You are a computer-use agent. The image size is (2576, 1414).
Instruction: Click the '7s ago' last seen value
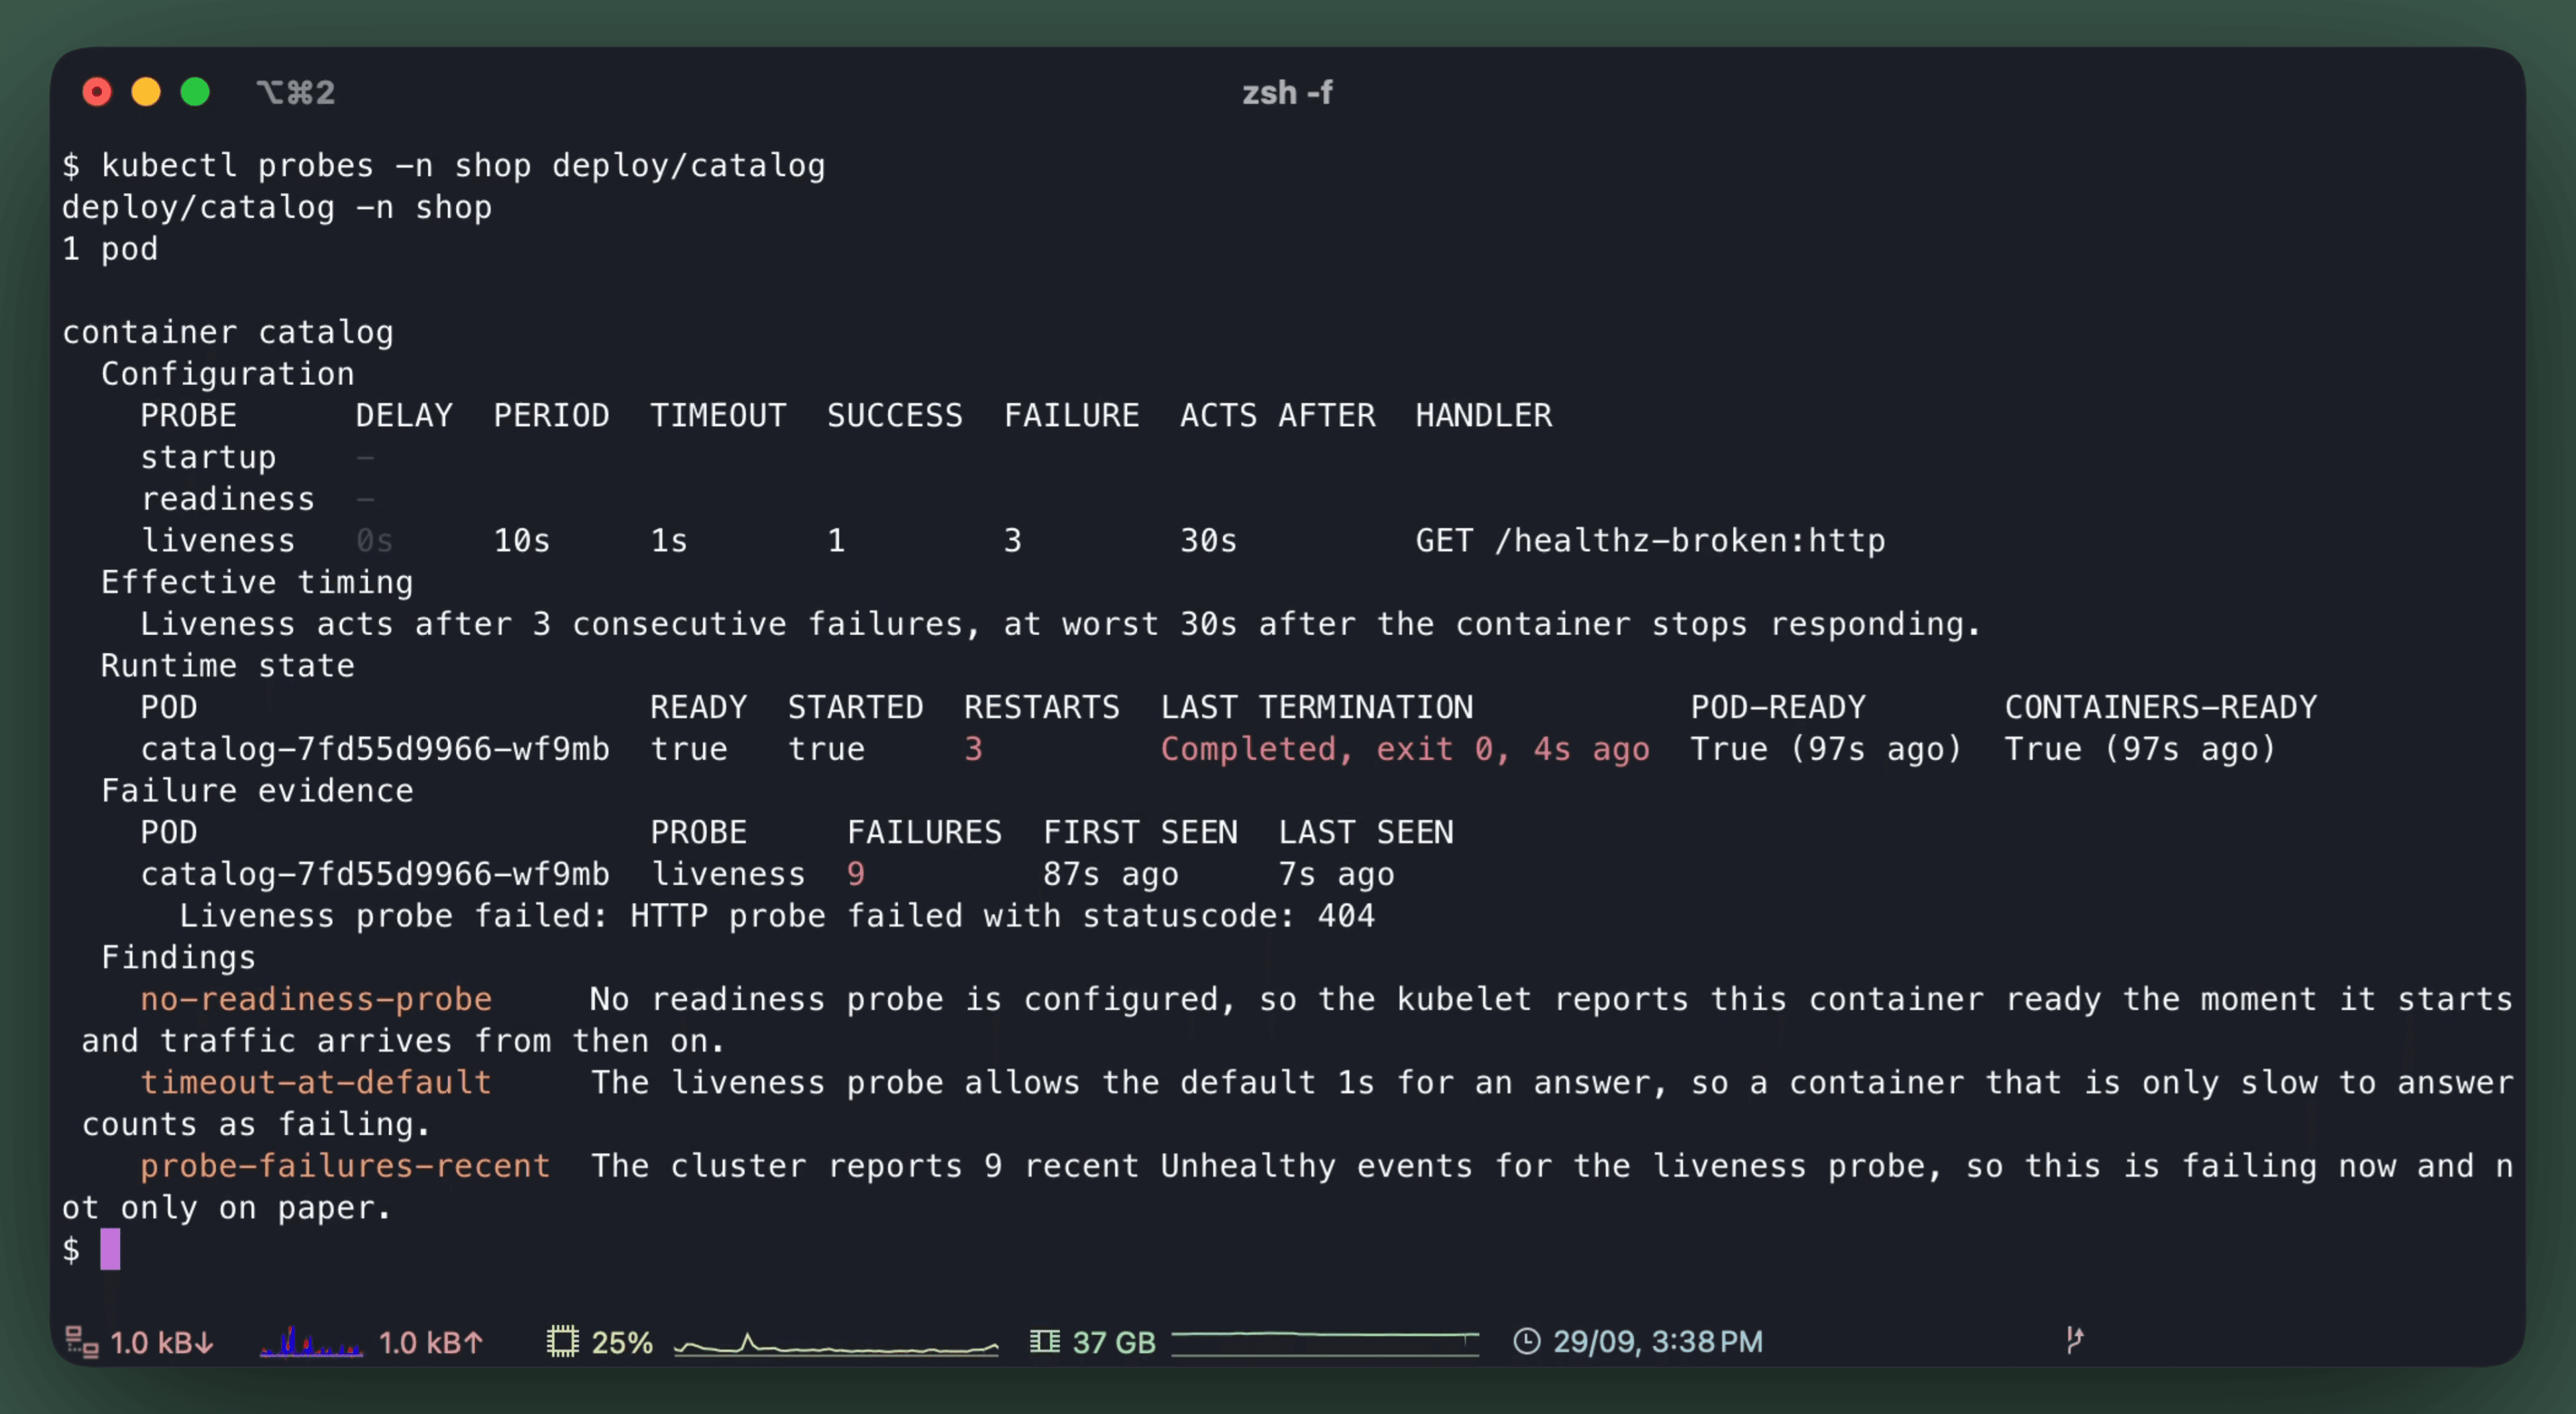(x=1337, y=874)
